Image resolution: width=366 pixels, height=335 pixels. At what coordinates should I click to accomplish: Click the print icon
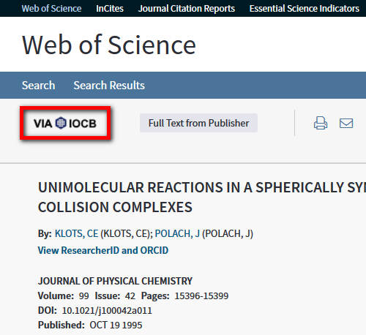click(x=321, y=123)
